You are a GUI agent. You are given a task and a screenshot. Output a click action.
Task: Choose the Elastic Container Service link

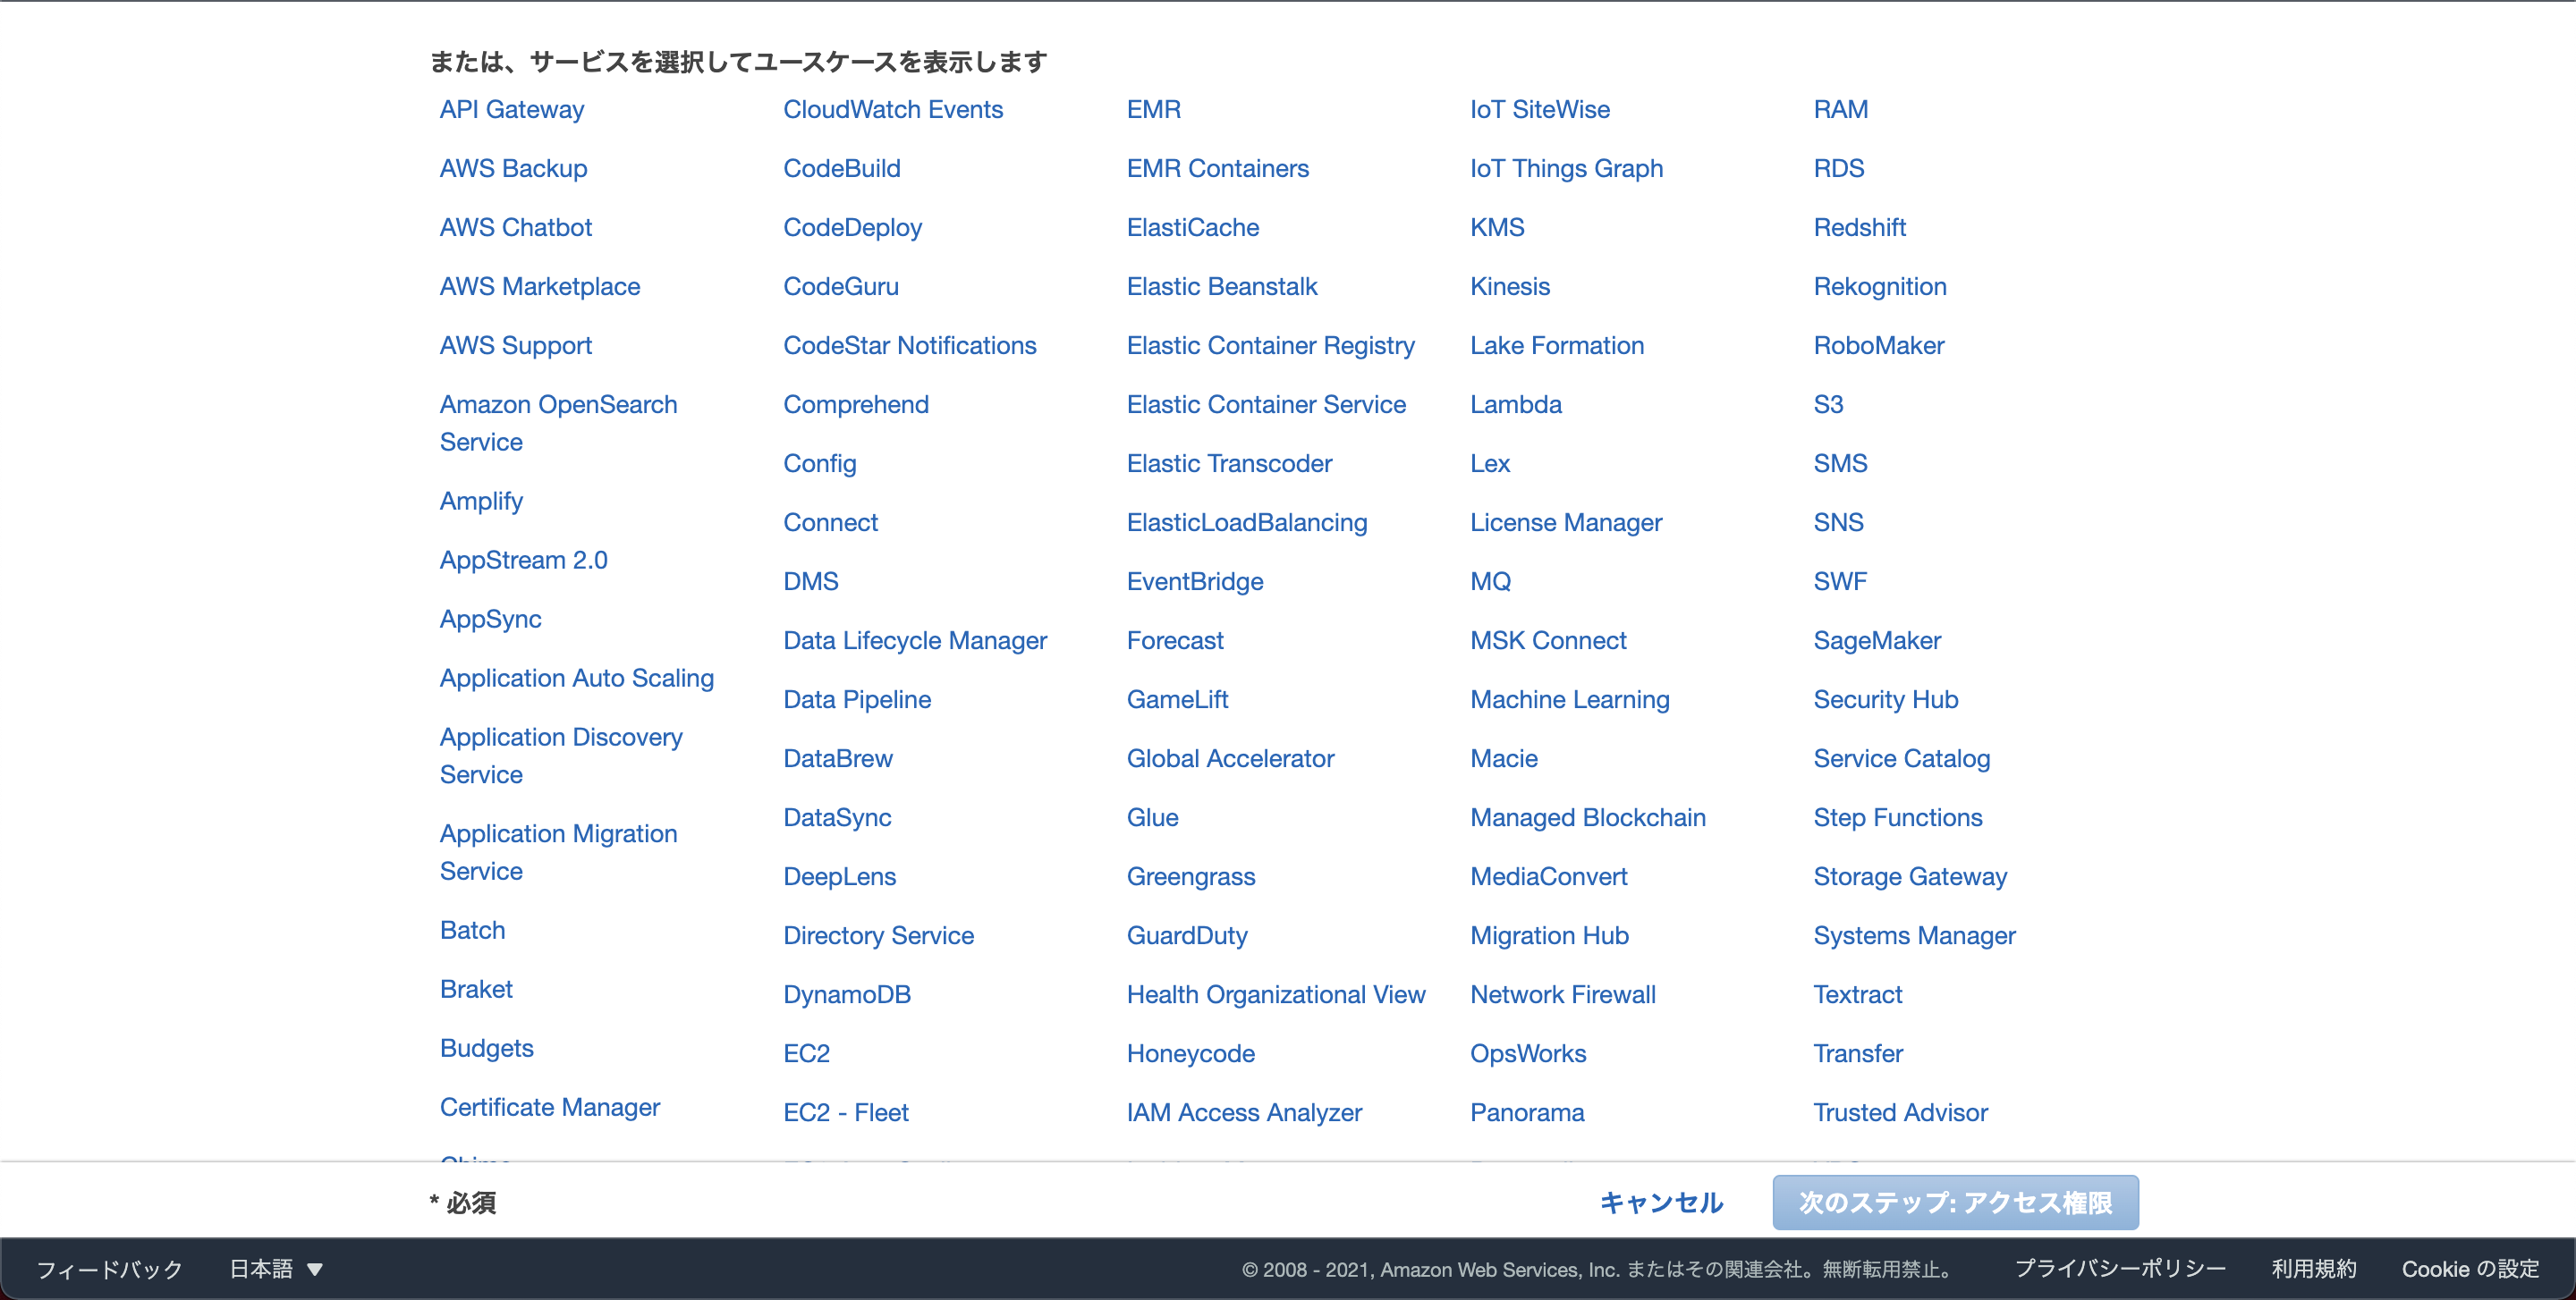(1265, 405)
